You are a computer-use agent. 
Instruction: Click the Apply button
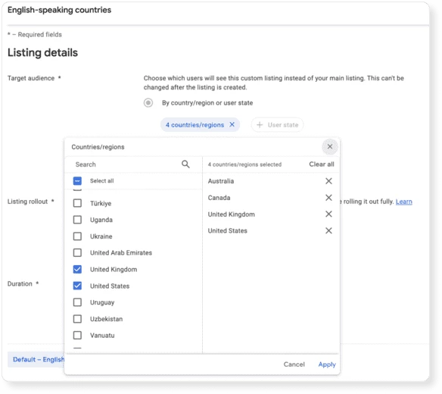pyautogui.click(x=327, y=364)
